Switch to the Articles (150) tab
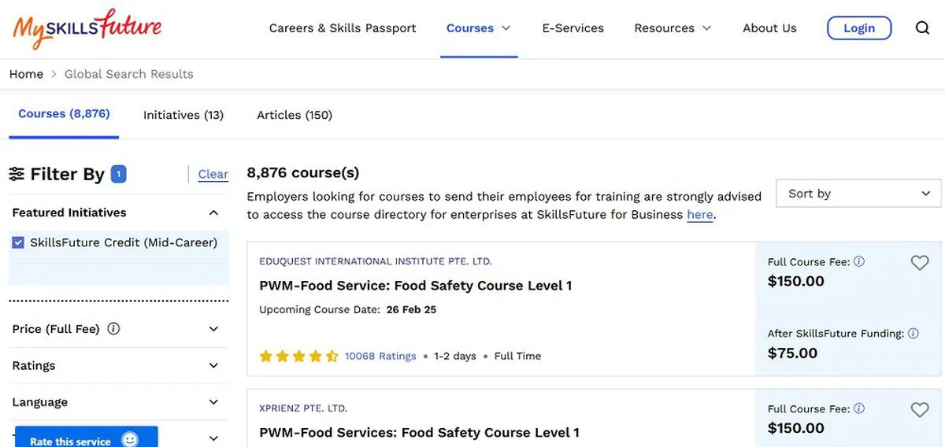 [x=295, y=115]
